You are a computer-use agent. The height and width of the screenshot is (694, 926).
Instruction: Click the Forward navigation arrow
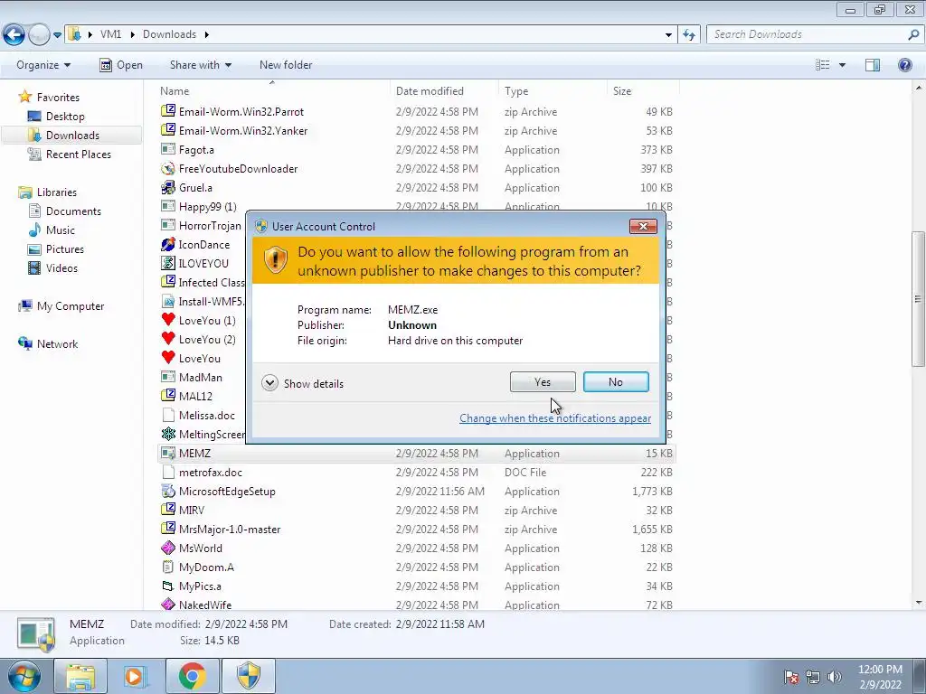click(x=39, y=35)
